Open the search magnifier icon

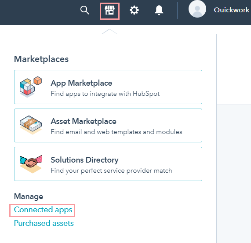click(85, 10)
